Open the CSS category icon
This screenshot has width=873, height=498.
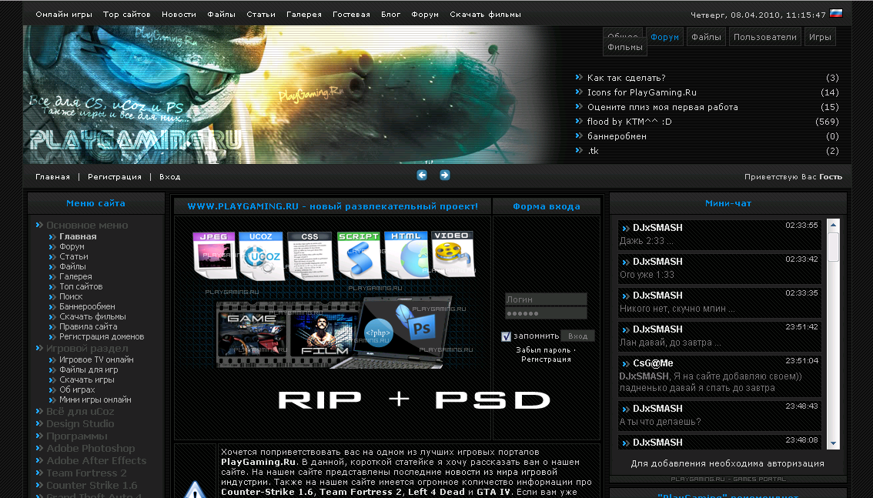click(x=310, y=256)
